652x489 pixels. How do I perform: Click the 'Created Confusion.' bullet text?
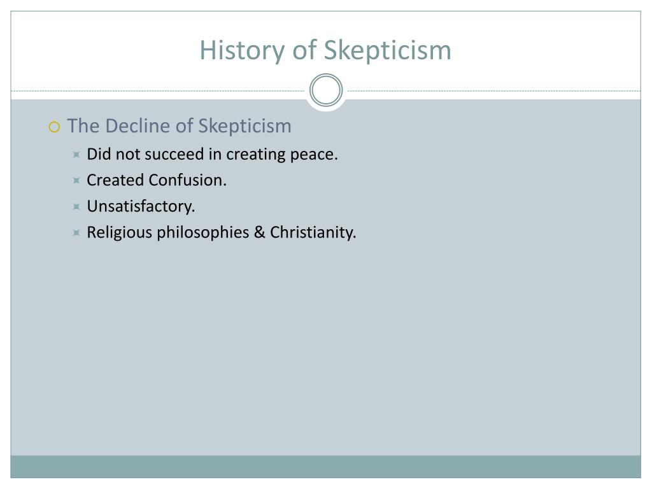point(157,180)
